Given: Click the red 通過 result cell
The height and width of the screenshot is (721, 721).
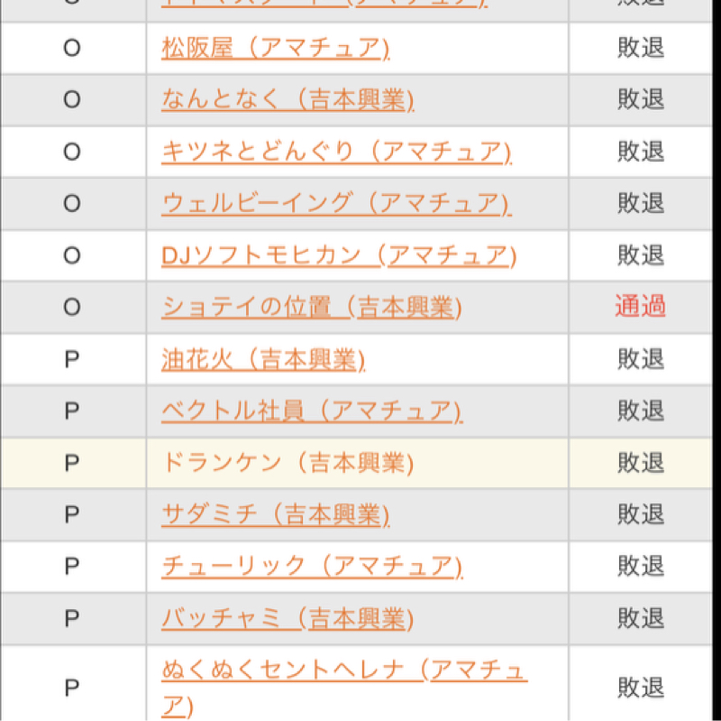Looking at the screenshot, I should point(640,307).
